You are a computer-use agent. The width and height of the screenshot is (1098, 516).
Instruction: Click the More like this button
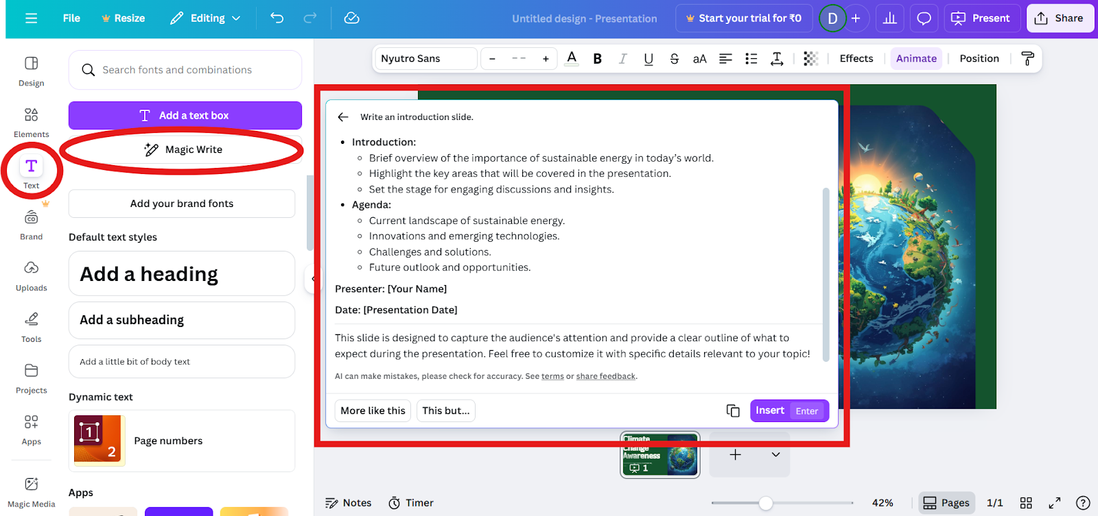click(x=373, y=410)
